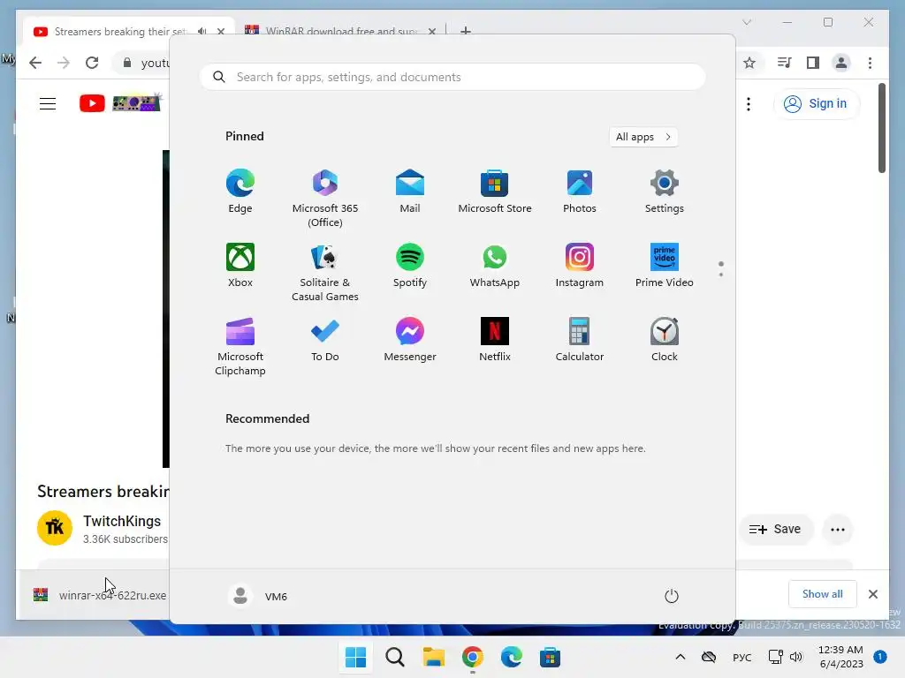This screenshot has width=905, height=678.
Task: Sign in to YouTube
Action: pyautogui.click(x=816, y=104)
